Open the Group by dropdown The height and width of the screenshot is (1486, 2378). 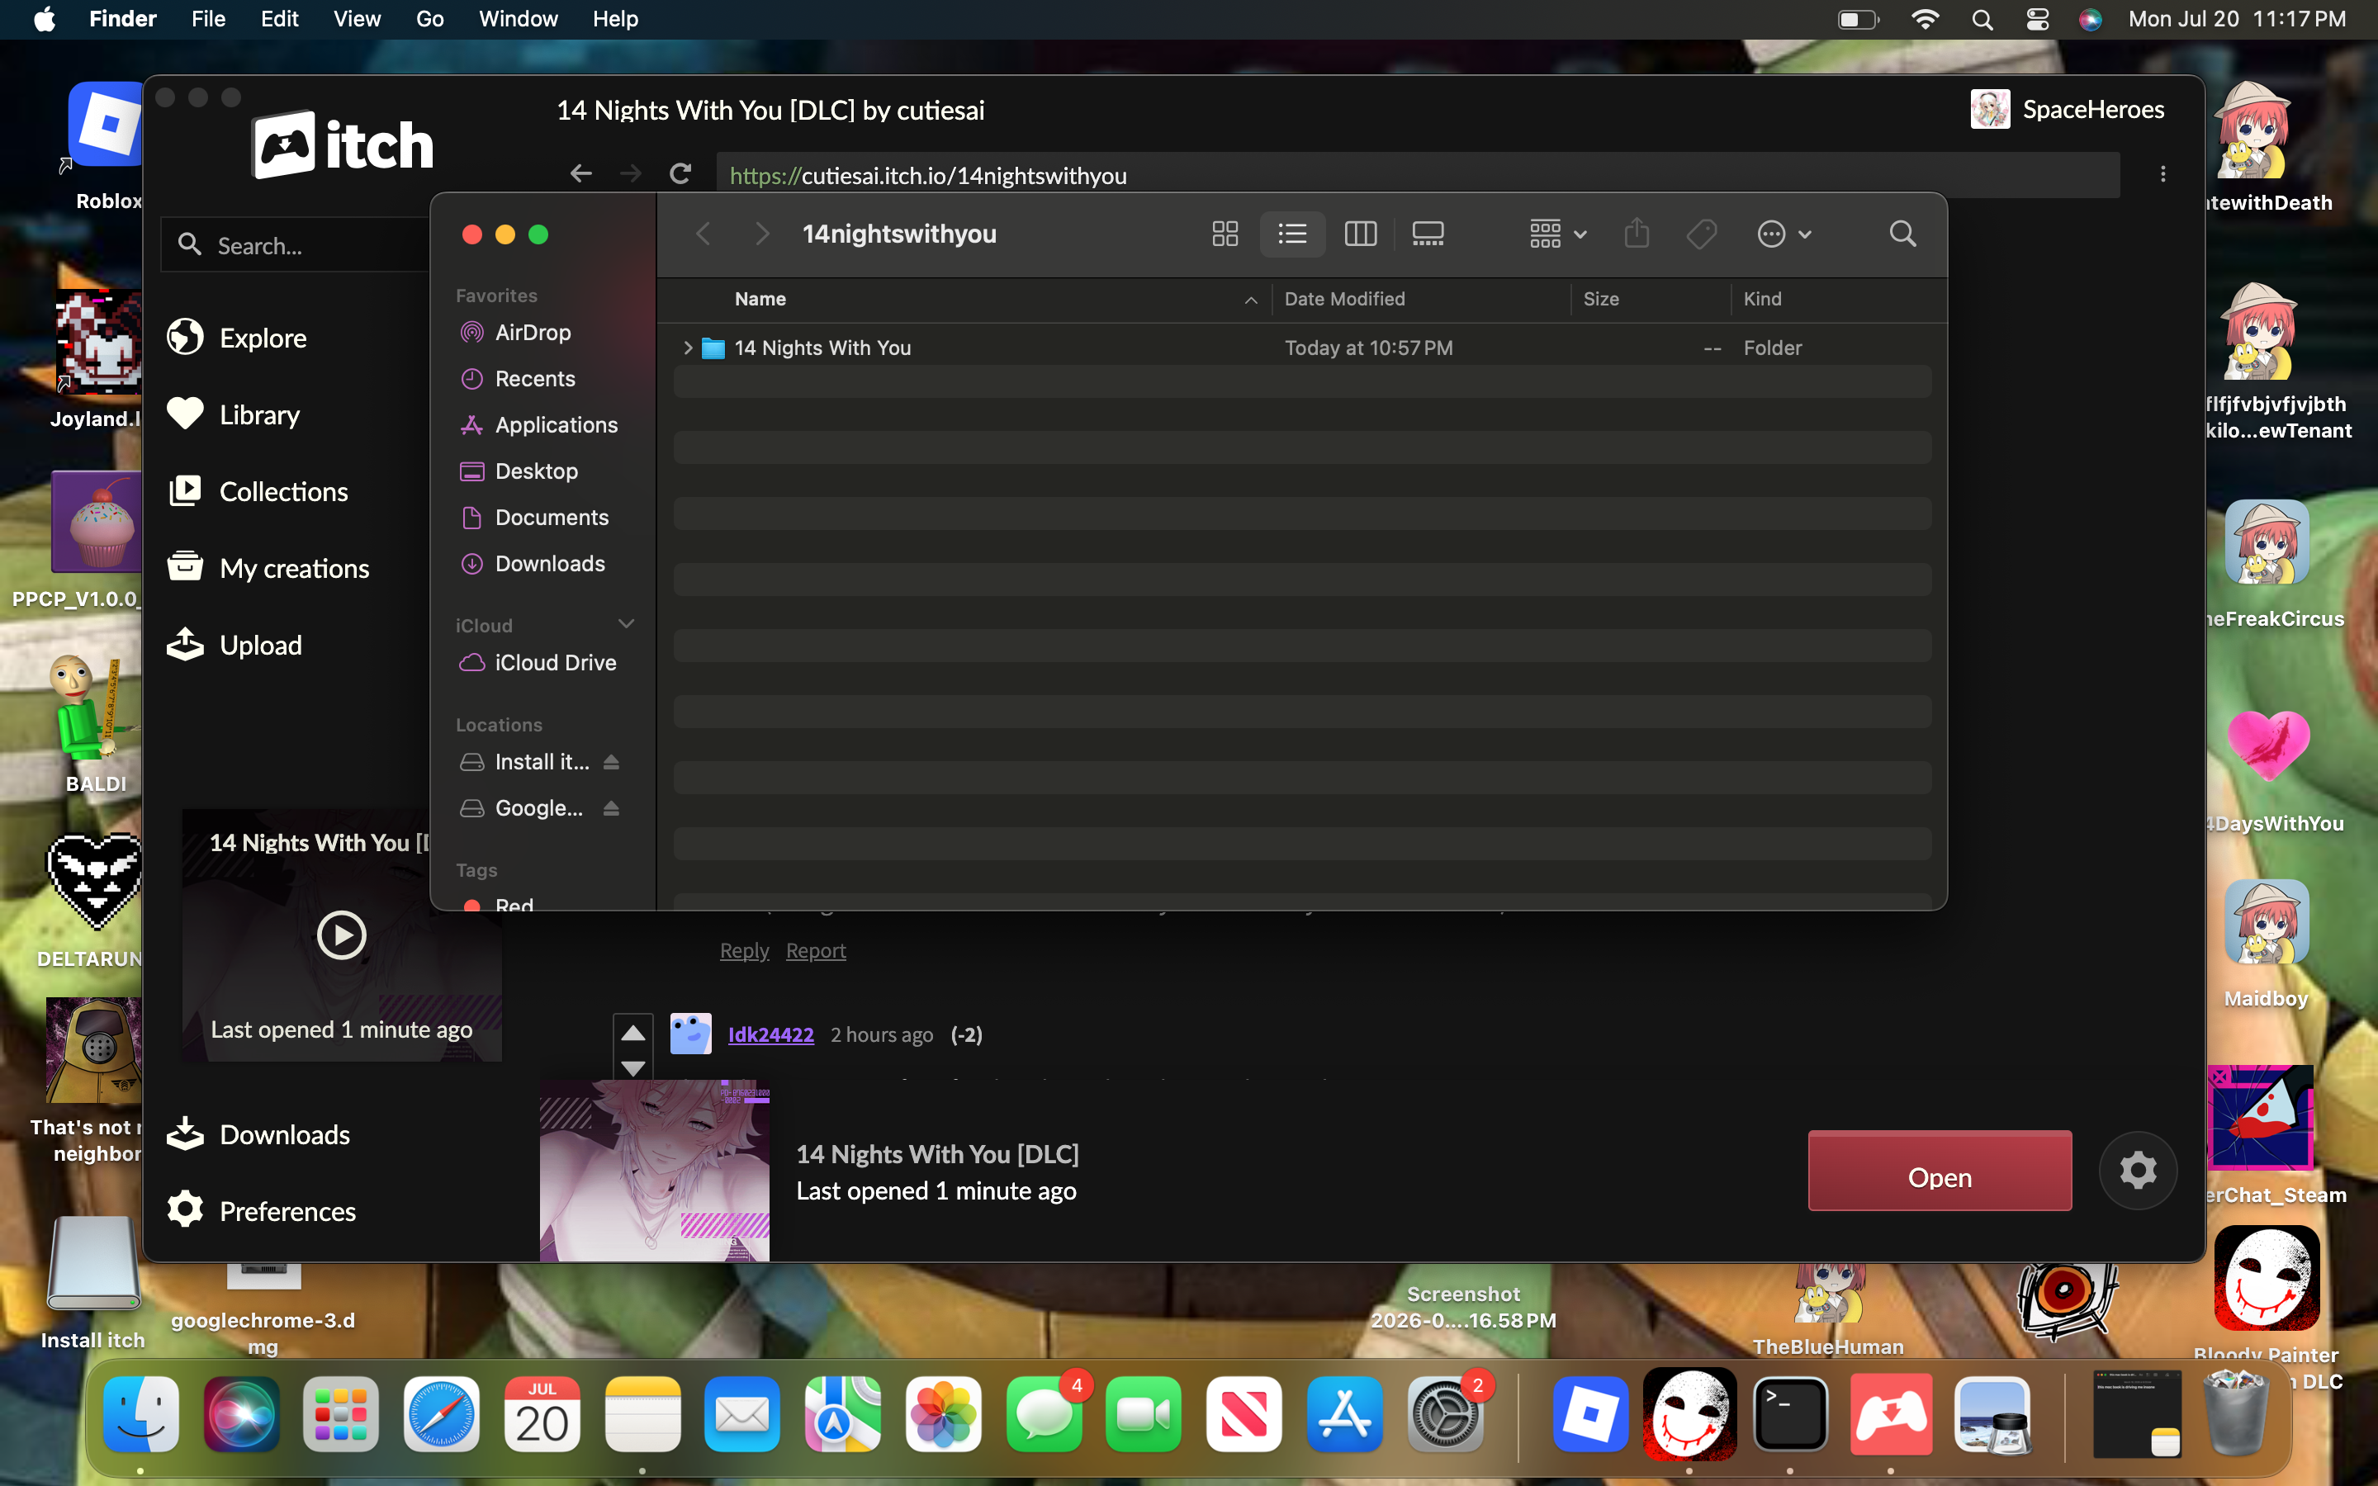1557,234
